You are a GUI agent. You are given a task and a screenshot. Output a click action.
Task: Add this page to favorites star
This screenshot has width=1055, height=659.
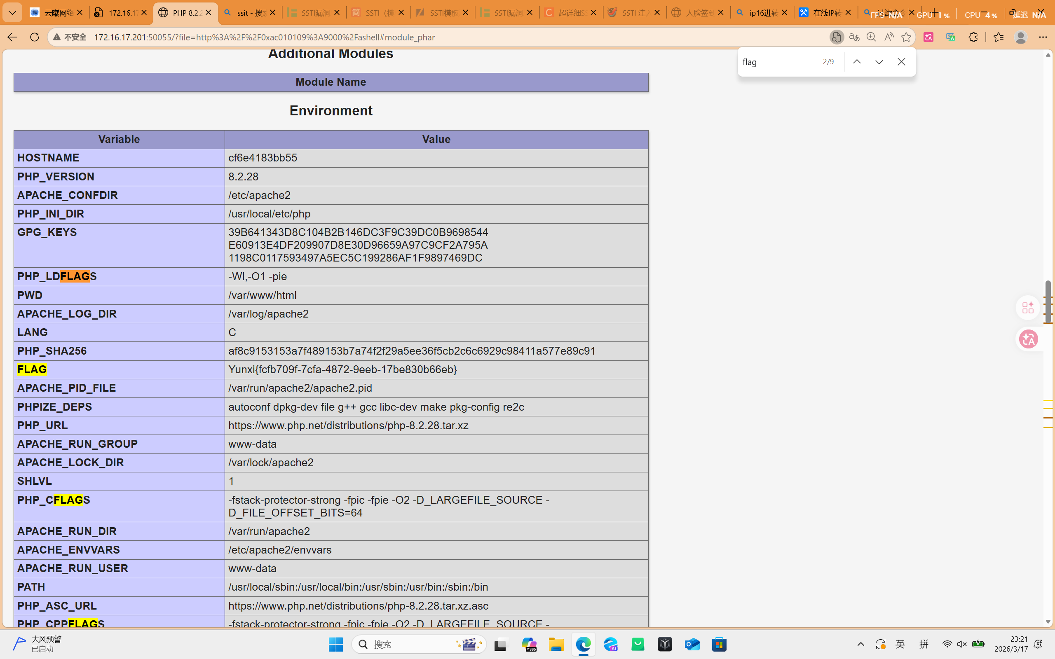tap(906, 37)
